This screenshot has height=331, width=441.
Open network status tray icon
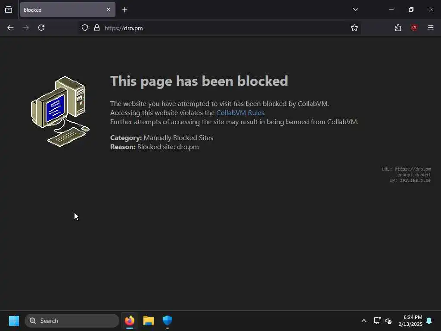point(377,321)
